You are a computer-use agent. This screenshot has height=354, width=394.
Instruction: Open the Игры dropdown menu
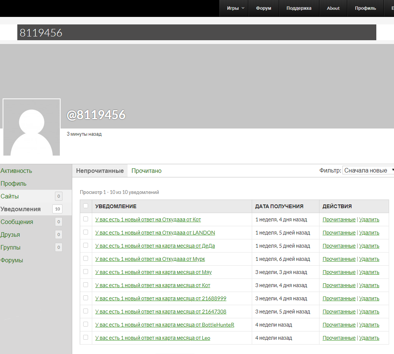point(235,8)
